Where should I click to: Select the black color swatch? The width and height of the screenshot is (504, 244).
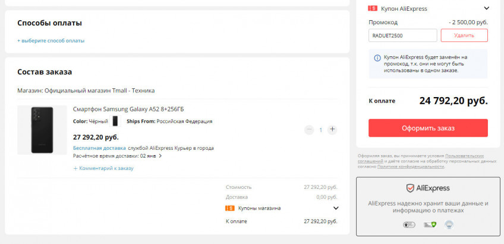pyautogui.click(x=115, y=121)
